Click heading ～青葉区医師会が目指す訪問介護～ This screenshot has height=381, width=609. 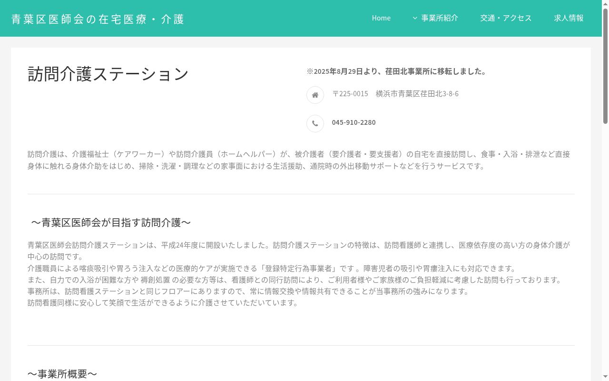tap(110, 222)
